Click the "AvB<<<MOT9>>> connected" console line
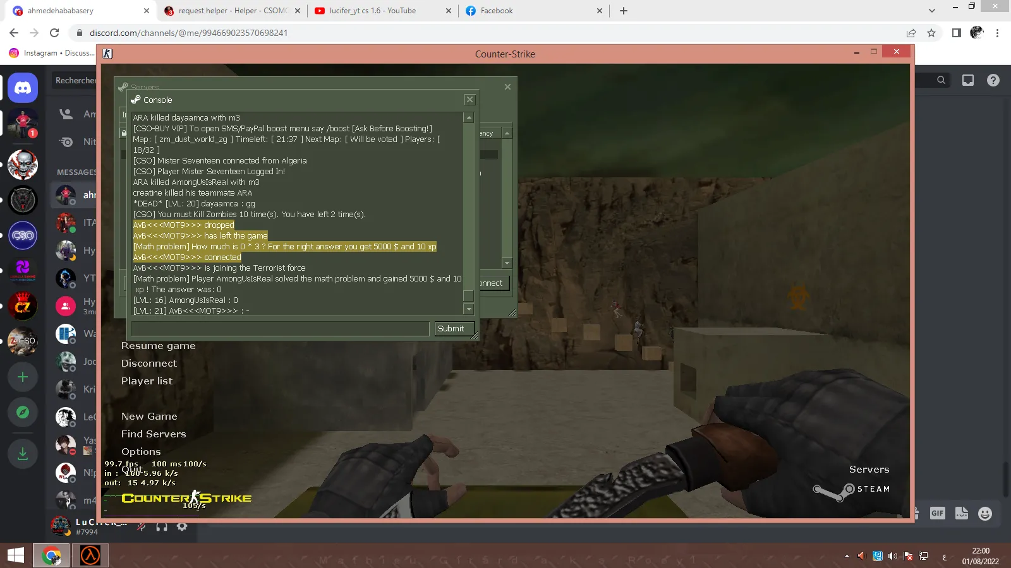Image resolution: width=1011 pixels, height=568 pixels. [x=187, y=257]
